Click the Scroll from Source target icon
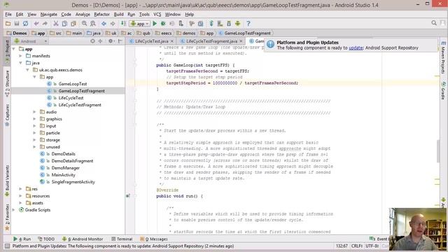The image size is (448, 252). pos(92,41)
